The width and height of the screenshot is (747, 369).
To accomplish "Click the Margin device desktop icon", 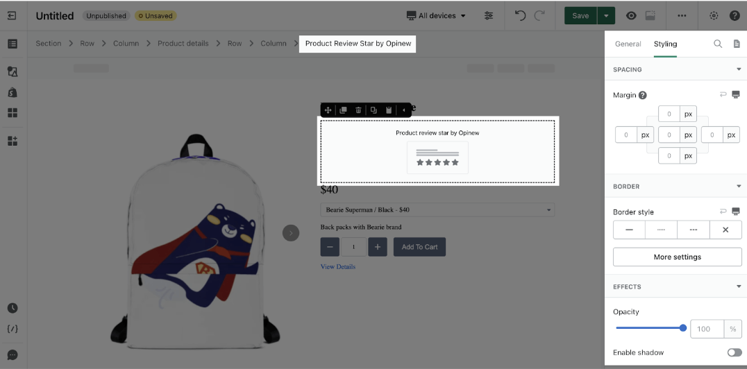I will coord(736,94).
